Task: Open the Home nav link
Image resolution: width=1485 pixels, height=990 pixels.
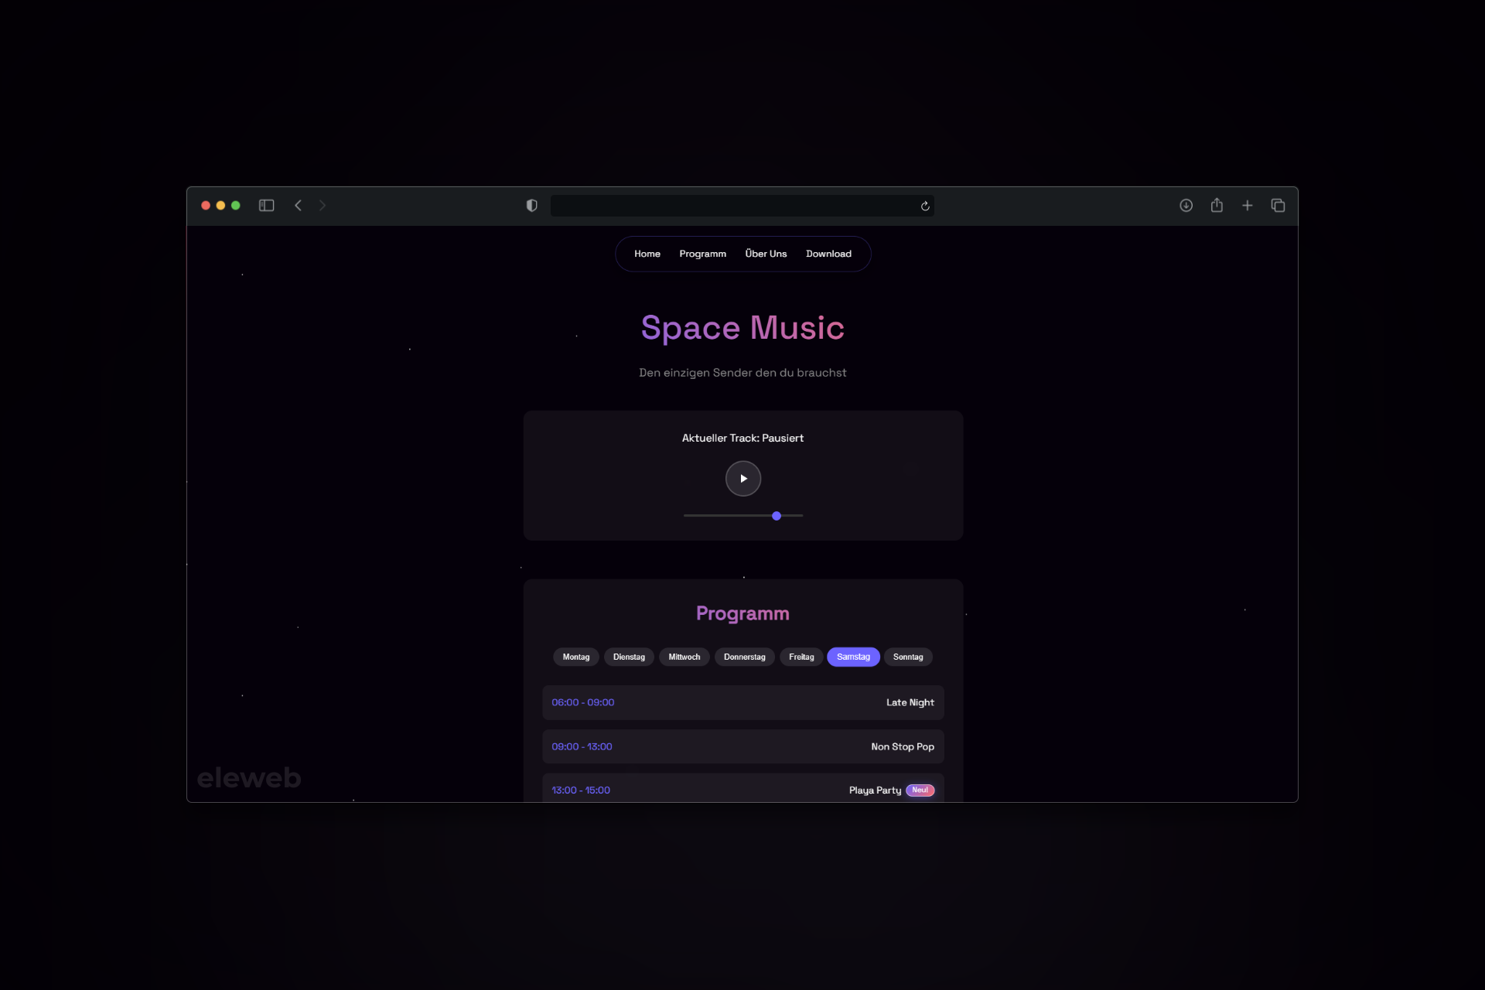Action: click(647, 254)
